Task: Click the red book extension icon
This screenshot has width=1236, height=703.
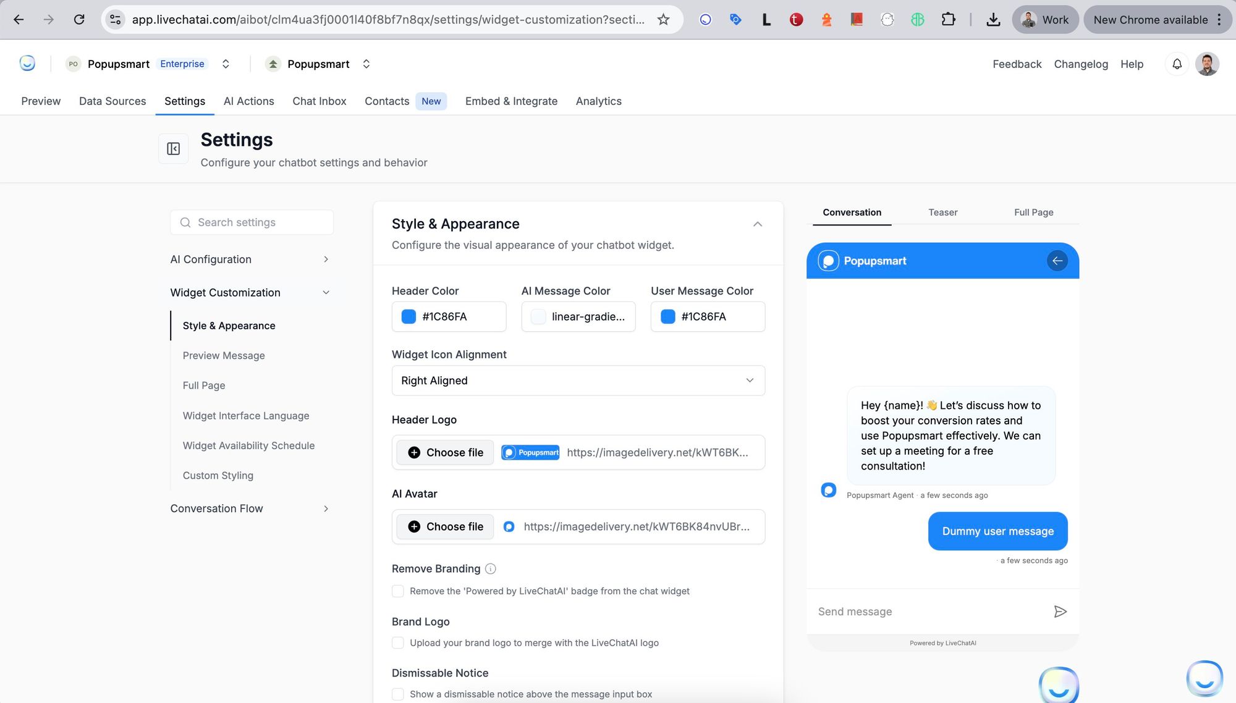Action: pyautogui.click(x=857, y=20)
